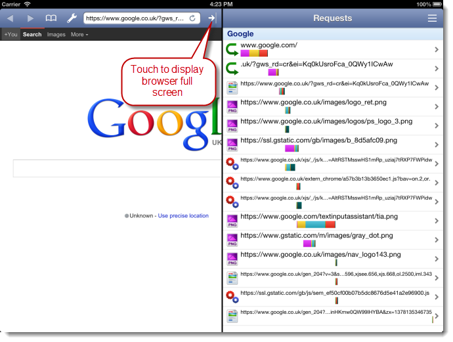The image size is (453, 342).
Task: Click PNG icon for ps_logo_3.png
Action: 232,125
